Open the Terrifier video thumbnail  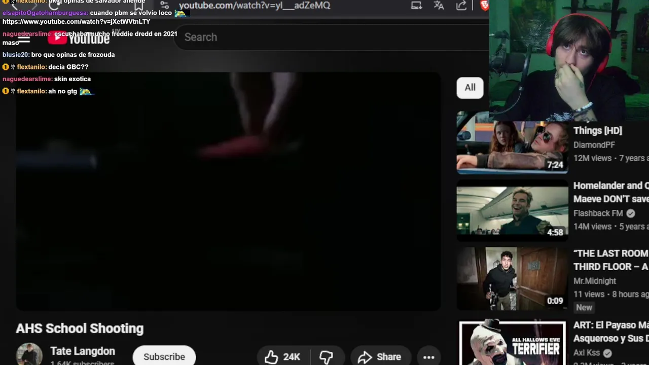pyautogui.click(x=512, y=343)
